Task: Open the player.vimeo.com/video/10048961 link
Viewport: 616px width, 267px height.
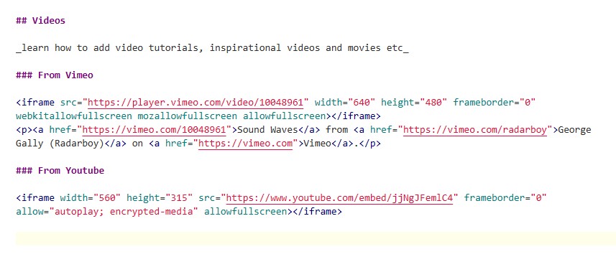Action: click(x=196, y=103)
